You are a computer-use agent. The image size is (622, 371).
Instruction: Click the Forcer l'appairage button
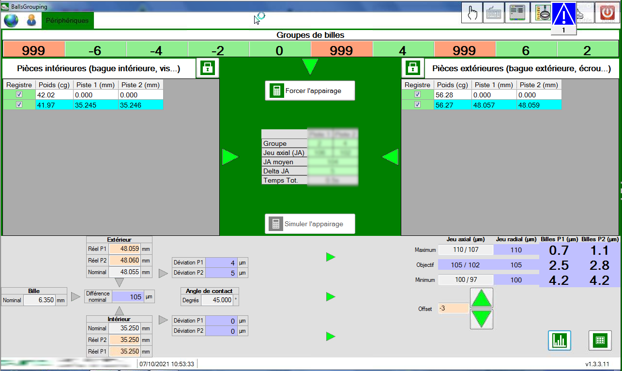click(310, 91)
